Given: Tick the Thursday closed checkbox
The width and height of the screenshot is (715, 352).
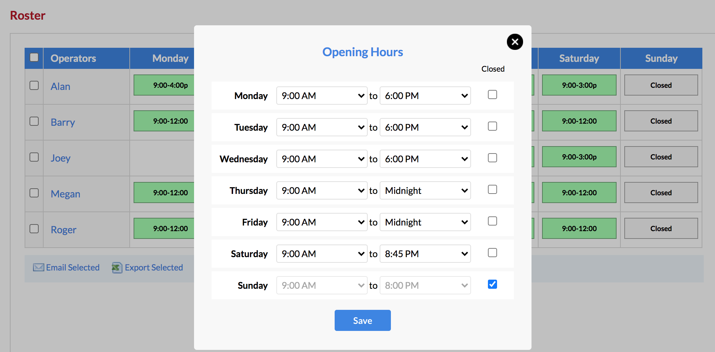Looking at the screenshot, I should click(x=492, y=189).
